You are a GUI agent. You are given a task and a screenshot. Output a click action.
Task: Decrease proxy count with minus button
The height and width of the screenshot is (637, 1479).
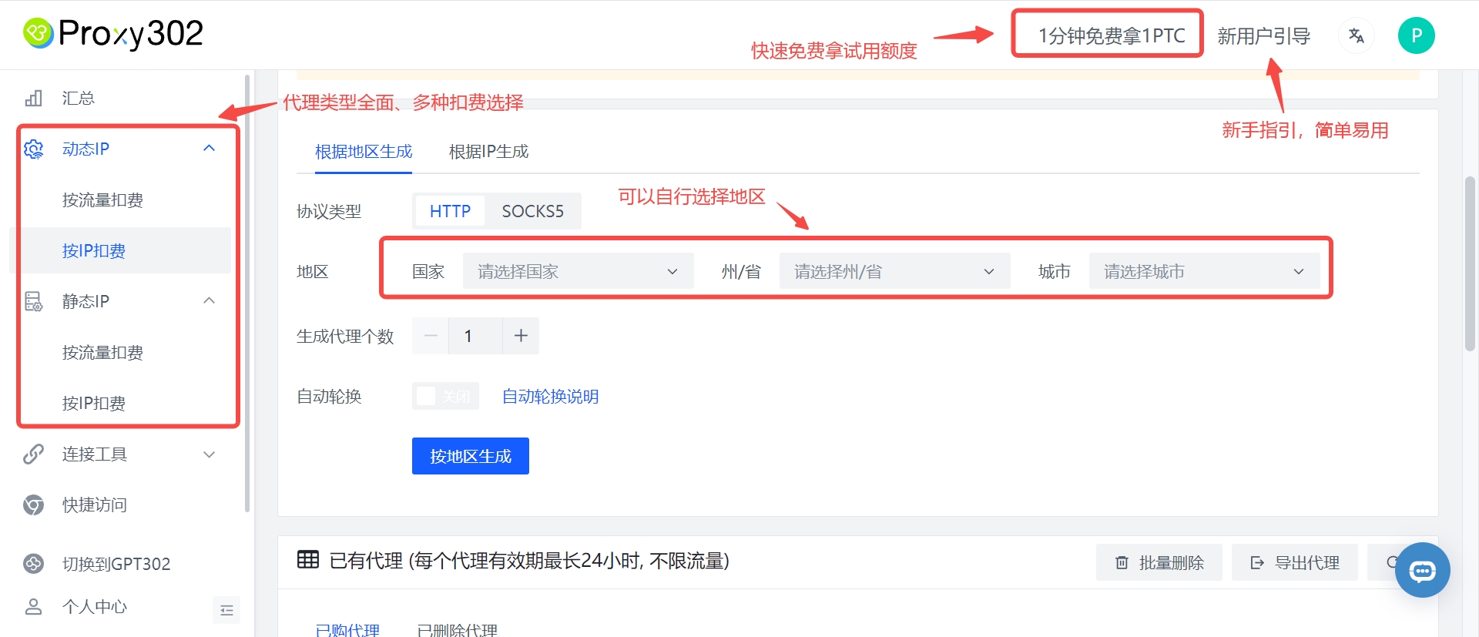coord(431,336)
